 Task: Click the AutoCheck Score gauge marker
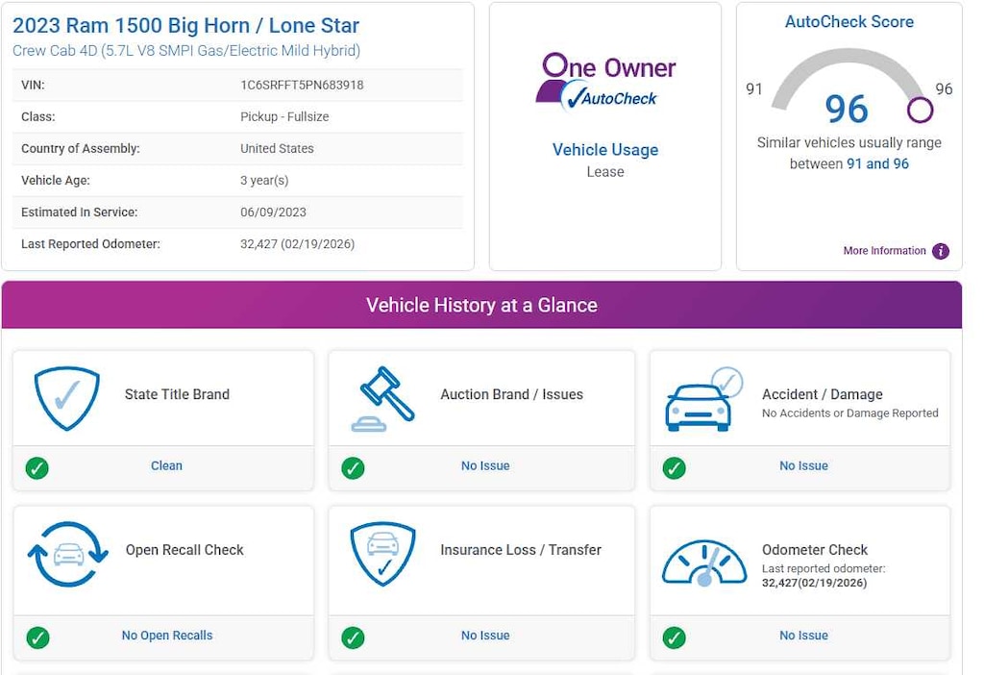click(920, 110)
